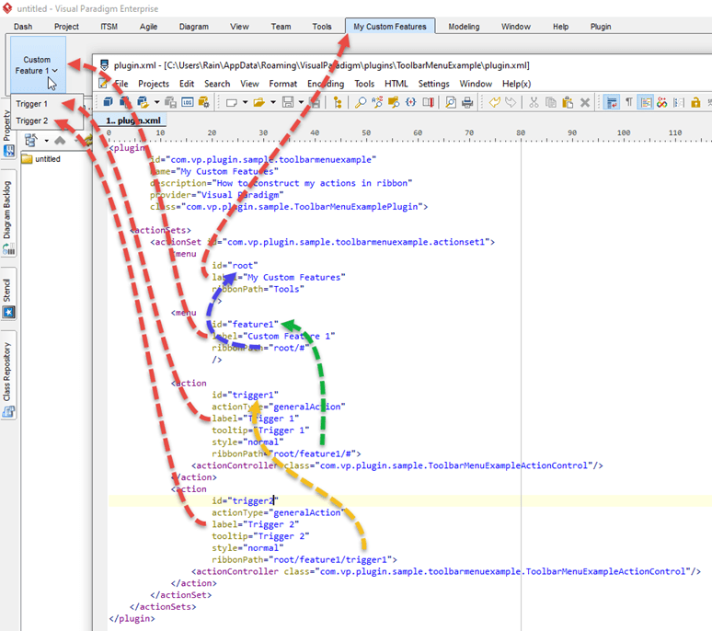Click the model tree navigation icon

(30, 140)
